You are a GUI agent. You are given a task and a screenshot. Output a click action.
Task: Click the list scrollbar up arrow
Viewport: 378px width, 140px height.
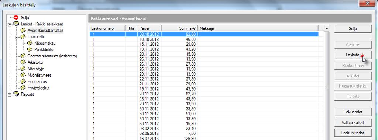click(x=327, y=29)
